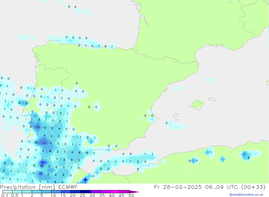The width and height of the screenshot is (269, 197).
Task: Click the 'Precipitation [mm]' title text
Action: (27, 187)
